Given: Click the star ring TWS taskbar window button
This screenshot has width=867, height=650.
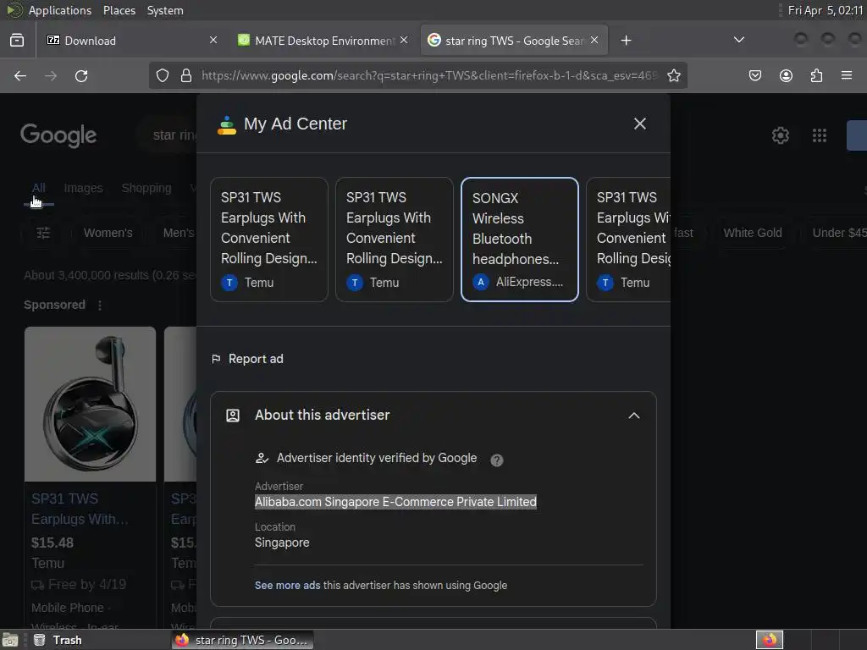Looking at the screenshot, I should tap(242, 640).
